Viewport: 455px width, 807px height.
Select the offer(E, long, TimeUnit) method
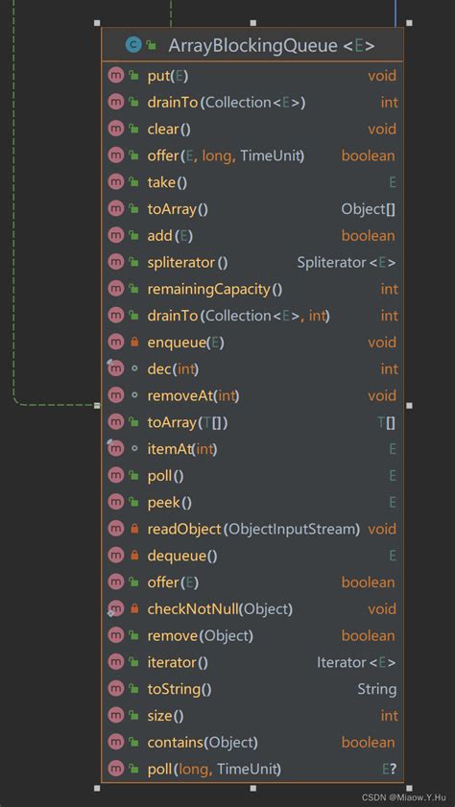(x=252, y=155)
